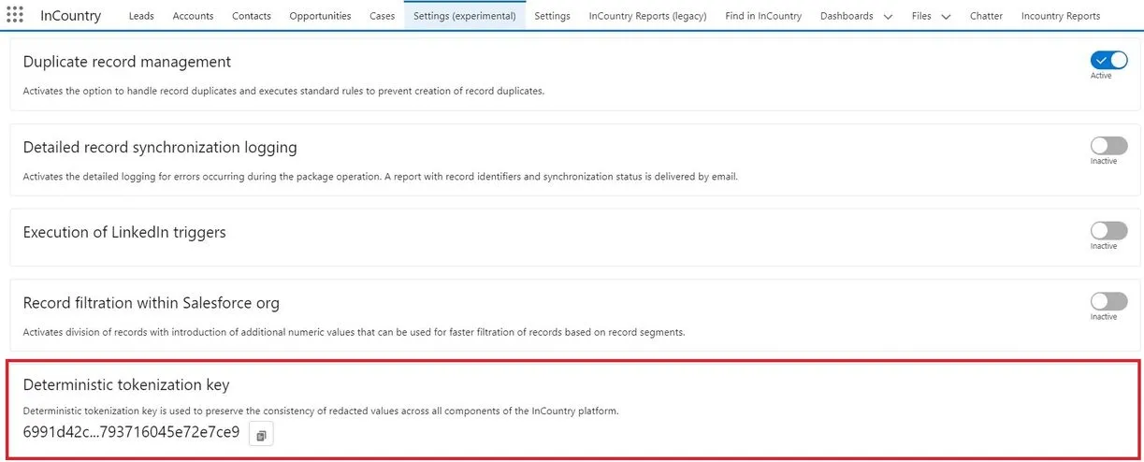Select the Settings (experimental) tab
1144x462 pixels.
(465, 16)
